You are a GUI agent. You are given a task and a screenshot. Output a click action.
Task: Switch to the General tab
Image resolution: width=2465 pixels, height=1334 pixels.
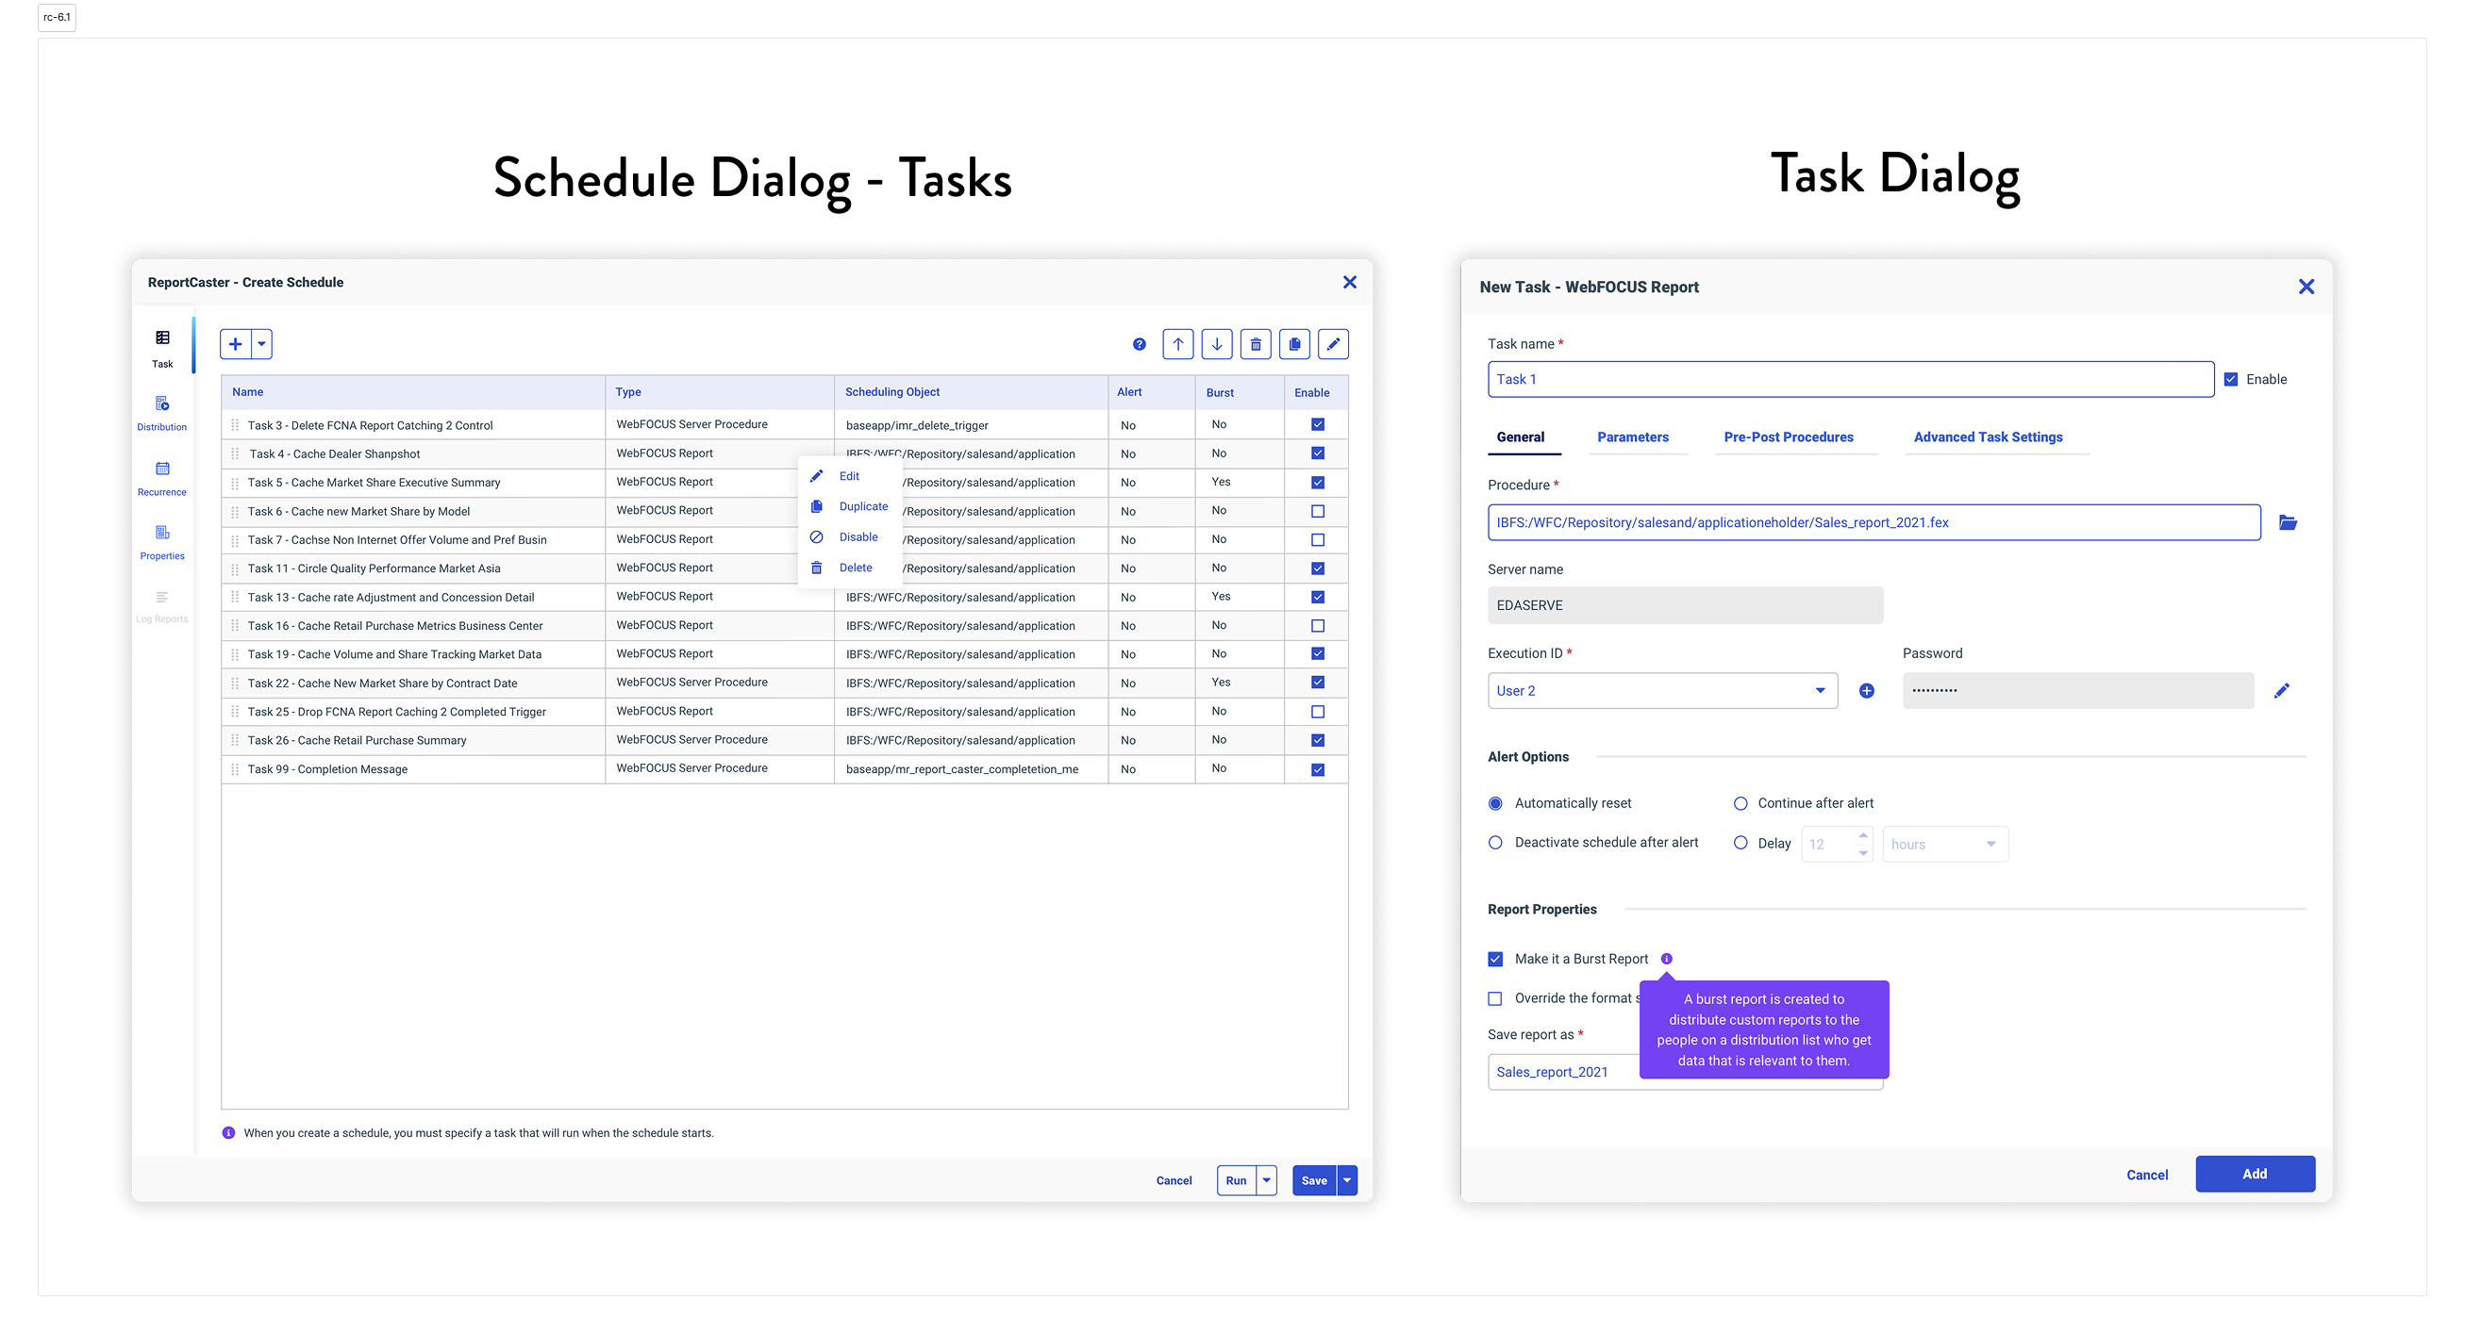pos(1520,437)
